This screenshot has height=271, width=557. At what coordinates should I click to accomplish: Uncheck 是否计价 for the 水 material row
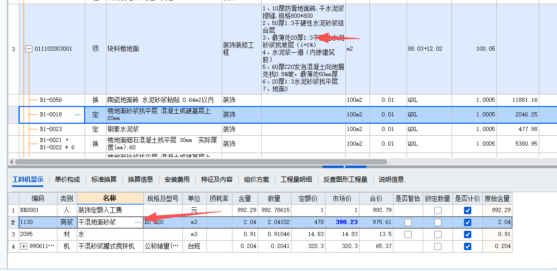point(468,234)
